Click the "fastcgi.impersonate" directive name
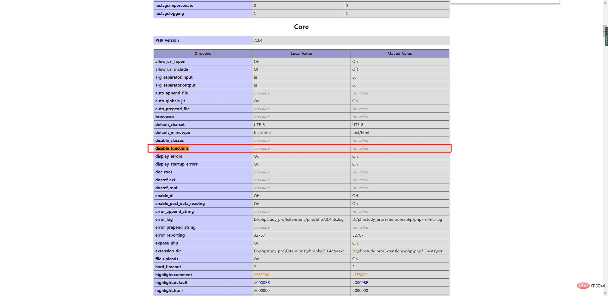 point(174,6)
